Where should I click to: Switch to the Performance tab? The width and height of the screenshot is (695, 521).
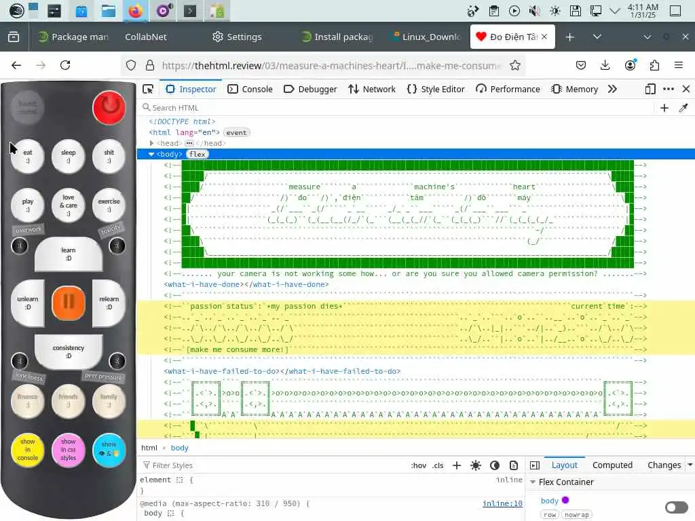click(x=508, y=89)
